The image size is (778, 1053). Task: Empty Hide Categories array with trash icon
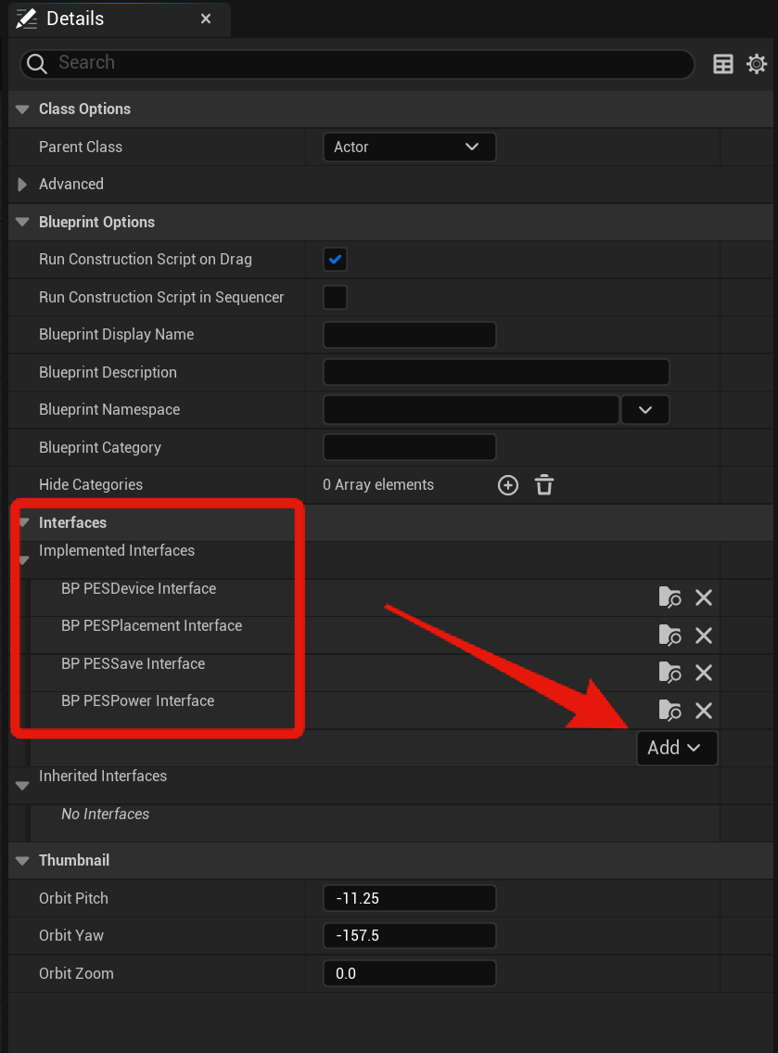(544, 485)
